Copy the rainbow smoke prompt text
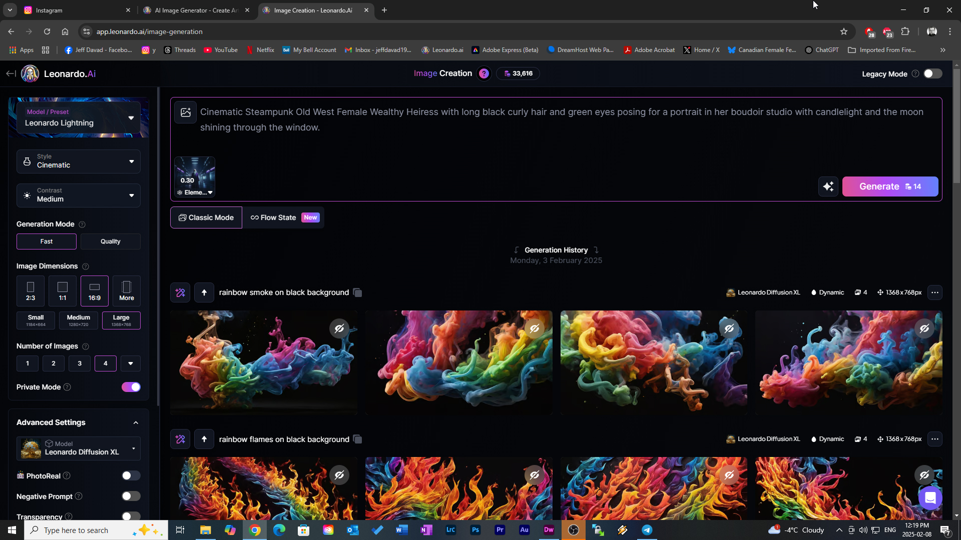 [357, 292]
